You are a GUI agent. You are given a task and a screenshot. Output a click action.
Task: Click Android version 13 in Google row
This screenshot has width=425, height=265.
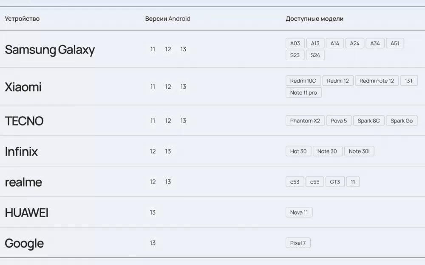pyautogui.click(x=153, y=243)
